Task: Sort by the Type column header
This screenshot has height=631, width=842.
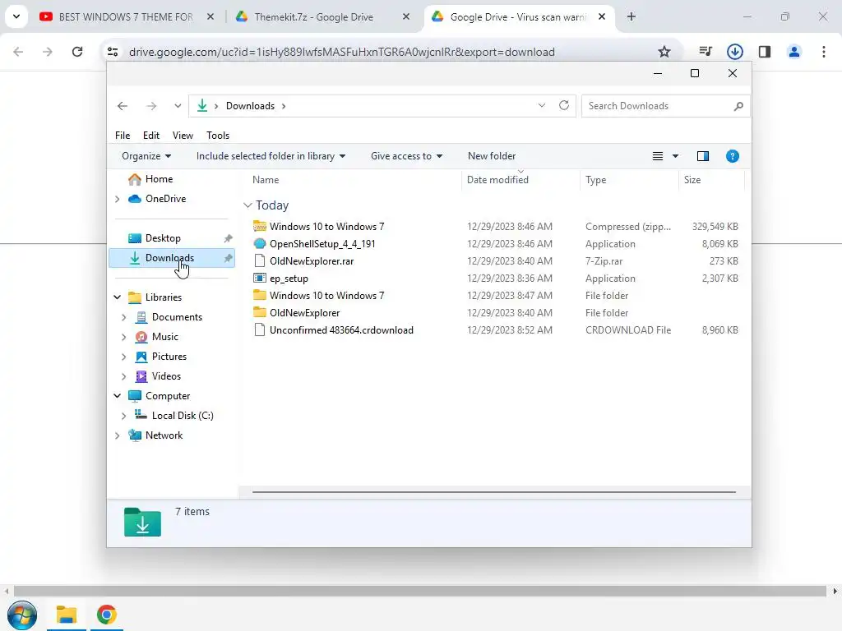Action: [595, 180]
